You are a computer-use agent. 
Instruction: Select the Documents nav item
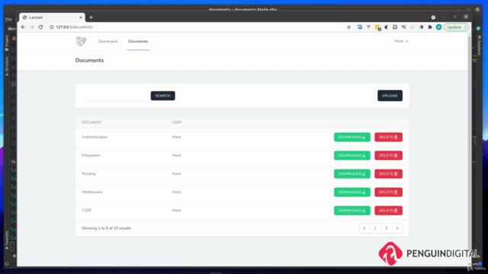[138, 41]
